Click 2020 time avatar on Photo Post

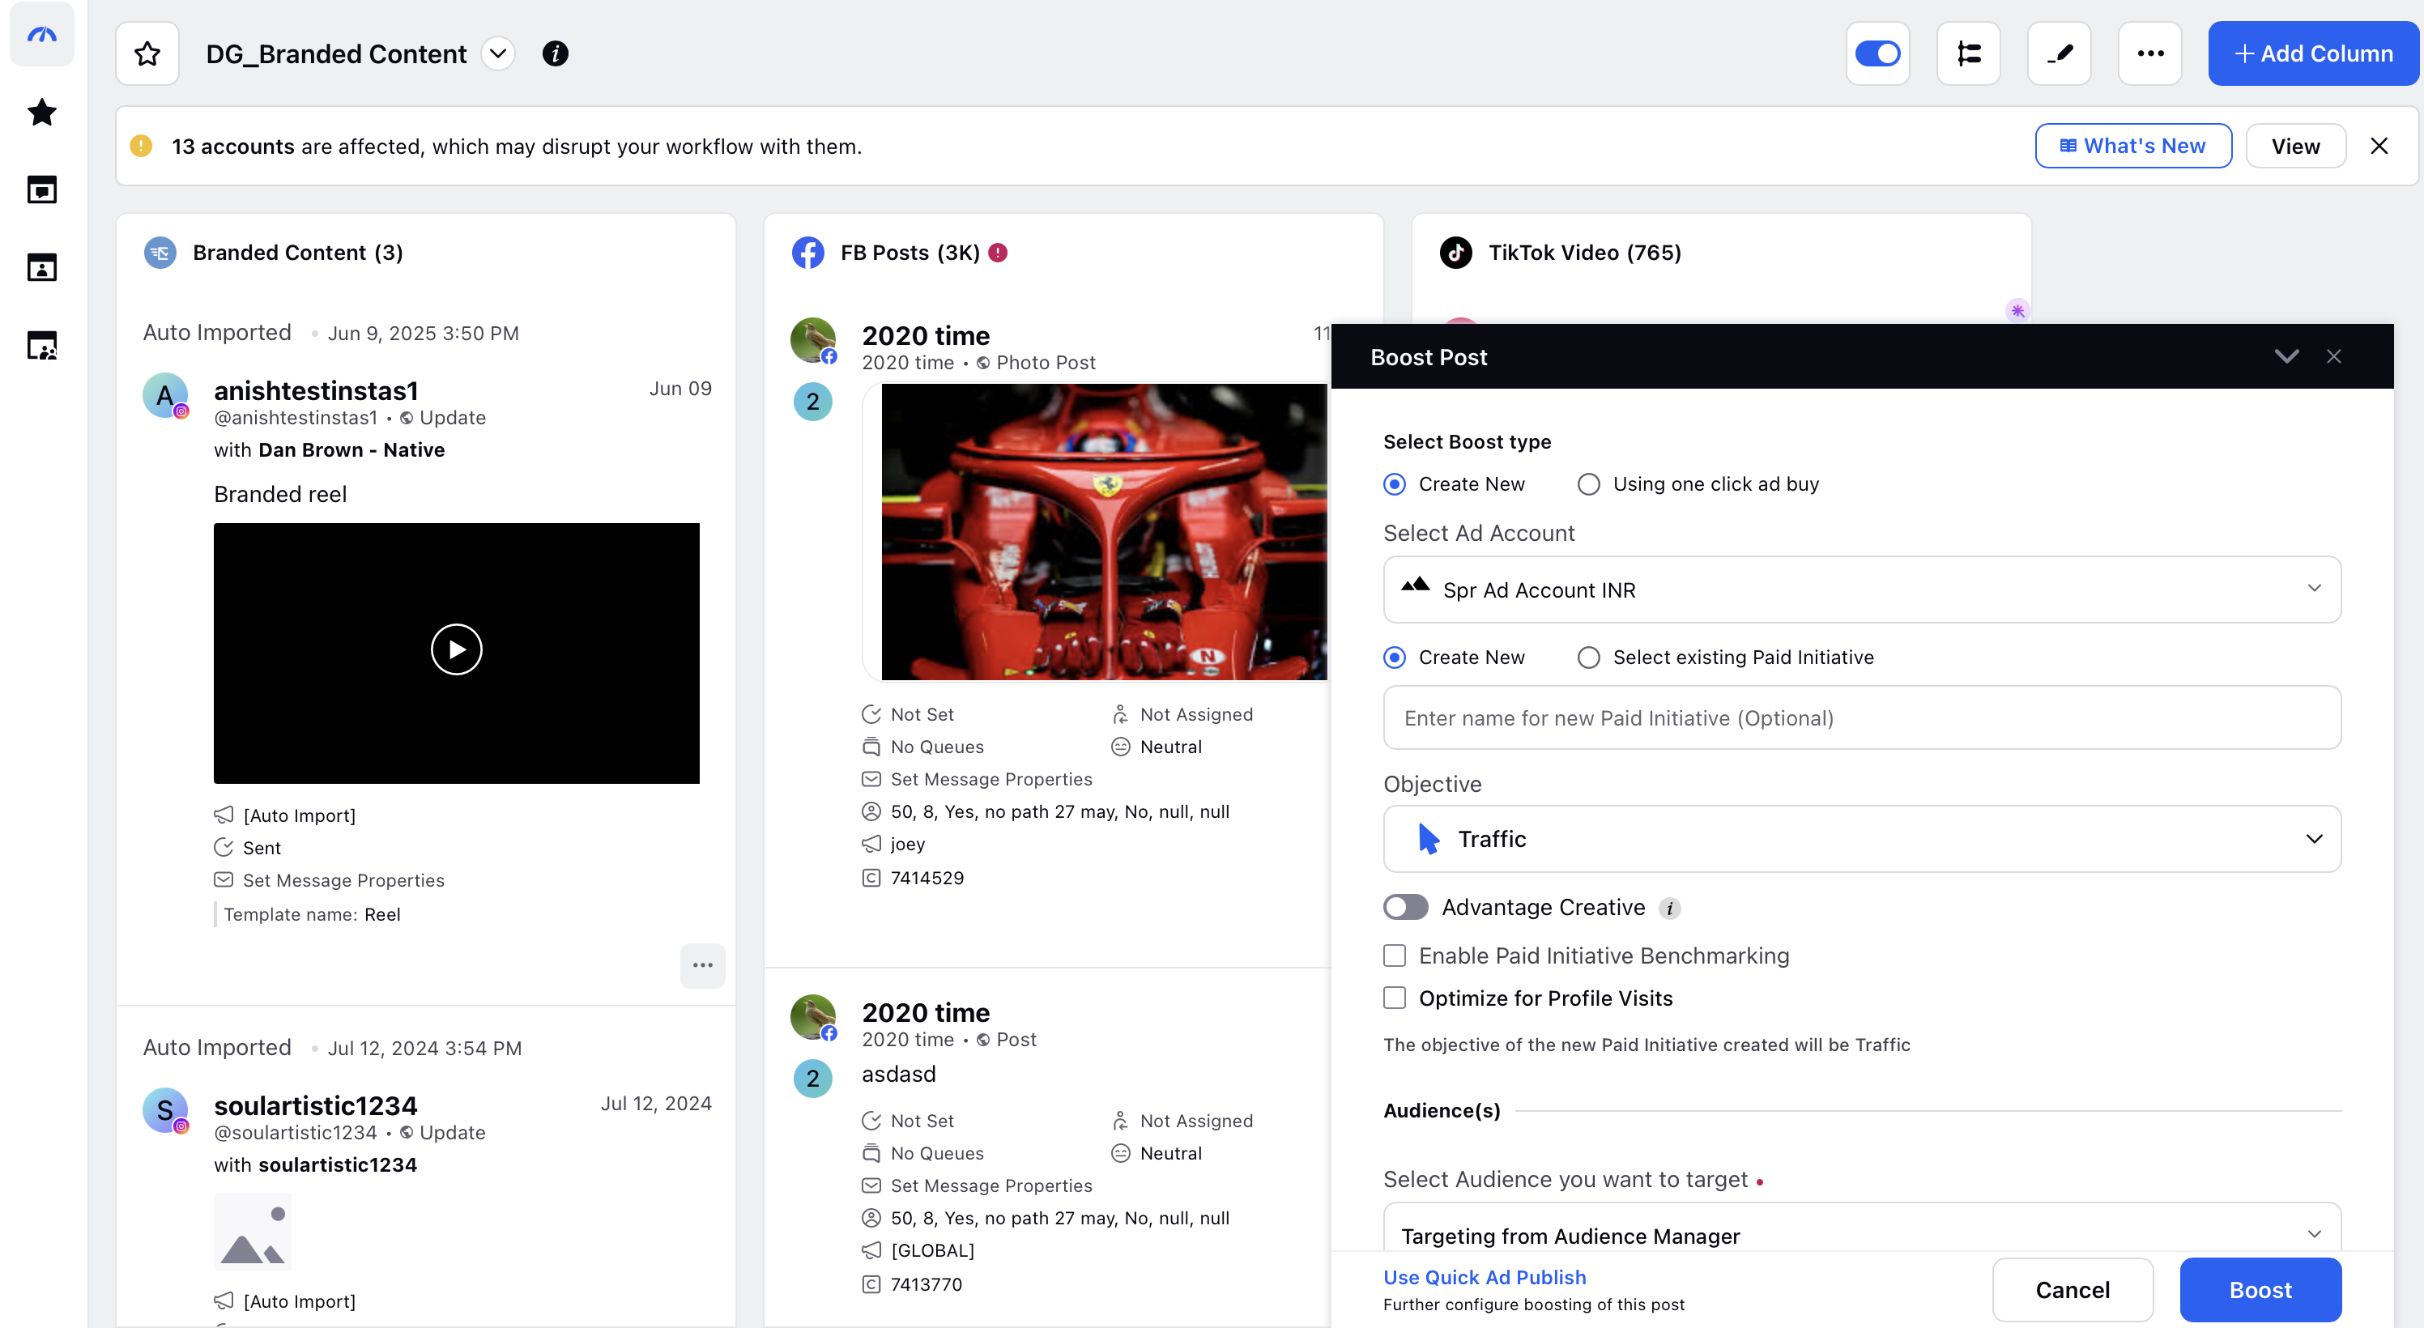pyautogui.click(x=813, y=339)
